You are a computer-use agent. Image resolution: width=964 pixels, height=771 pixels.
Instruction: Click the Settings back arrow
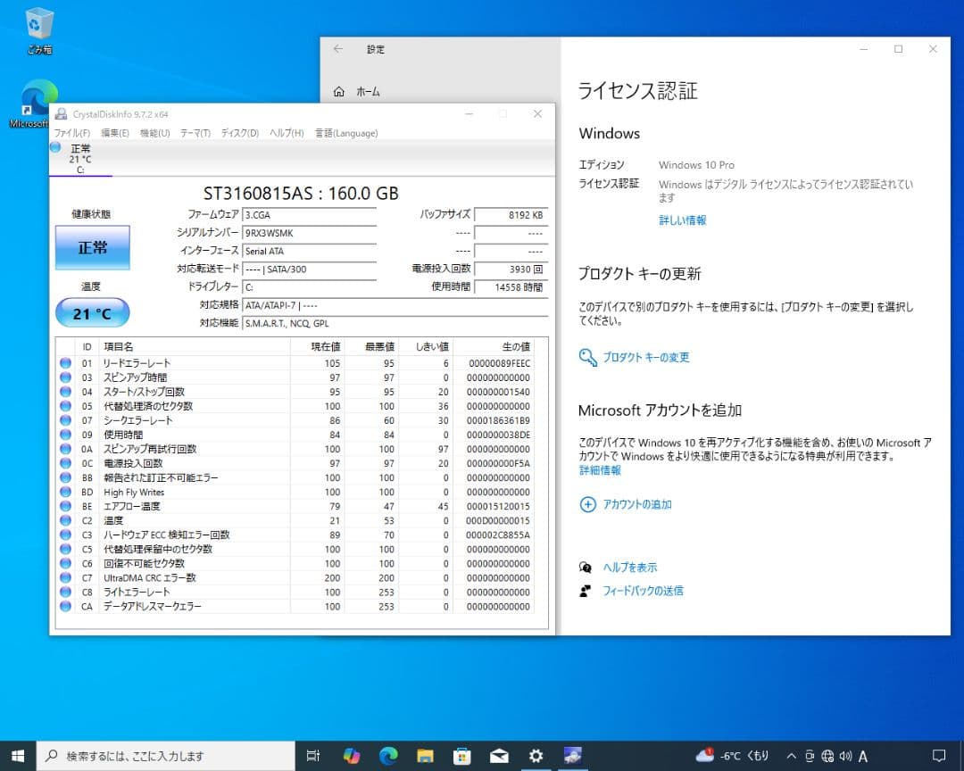pos(338,49)
